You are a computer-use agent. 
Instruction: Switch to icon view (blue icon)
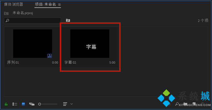coord(23,104)
